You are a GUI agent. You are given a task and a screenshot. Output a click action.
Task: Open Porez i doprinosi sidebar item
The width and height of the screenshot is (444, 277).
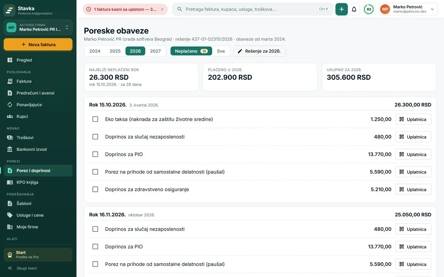pos(38,171)
